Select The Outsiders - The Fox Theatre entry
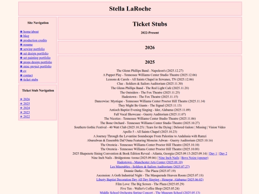 (x=150, y=92)
